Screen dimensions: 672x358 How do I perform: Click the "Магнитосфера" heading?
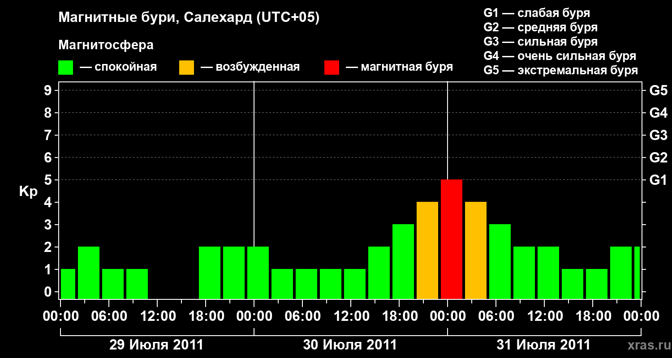click(106, 45)
